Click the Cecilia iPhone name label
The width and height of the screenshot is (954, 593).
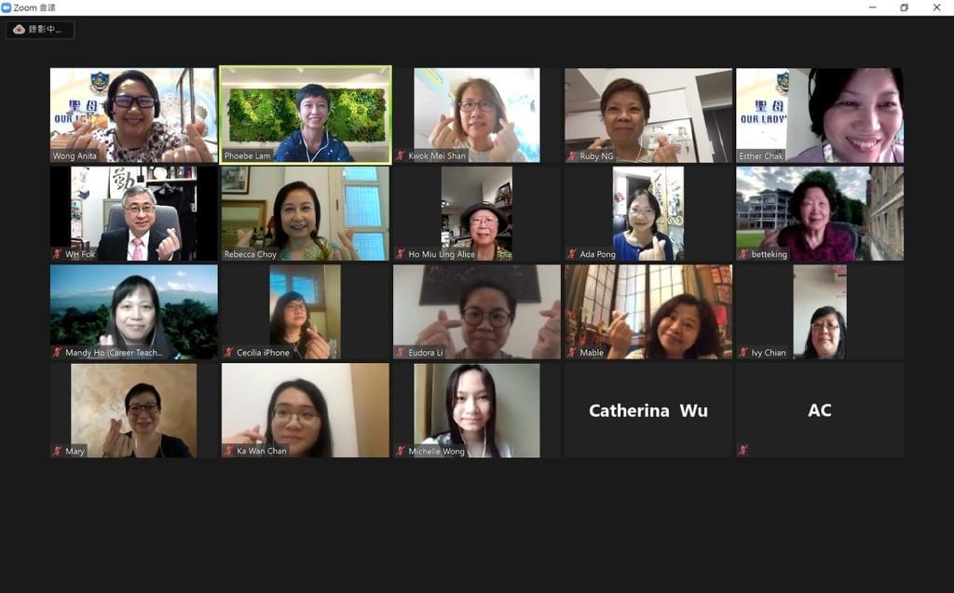pos(263,352)
